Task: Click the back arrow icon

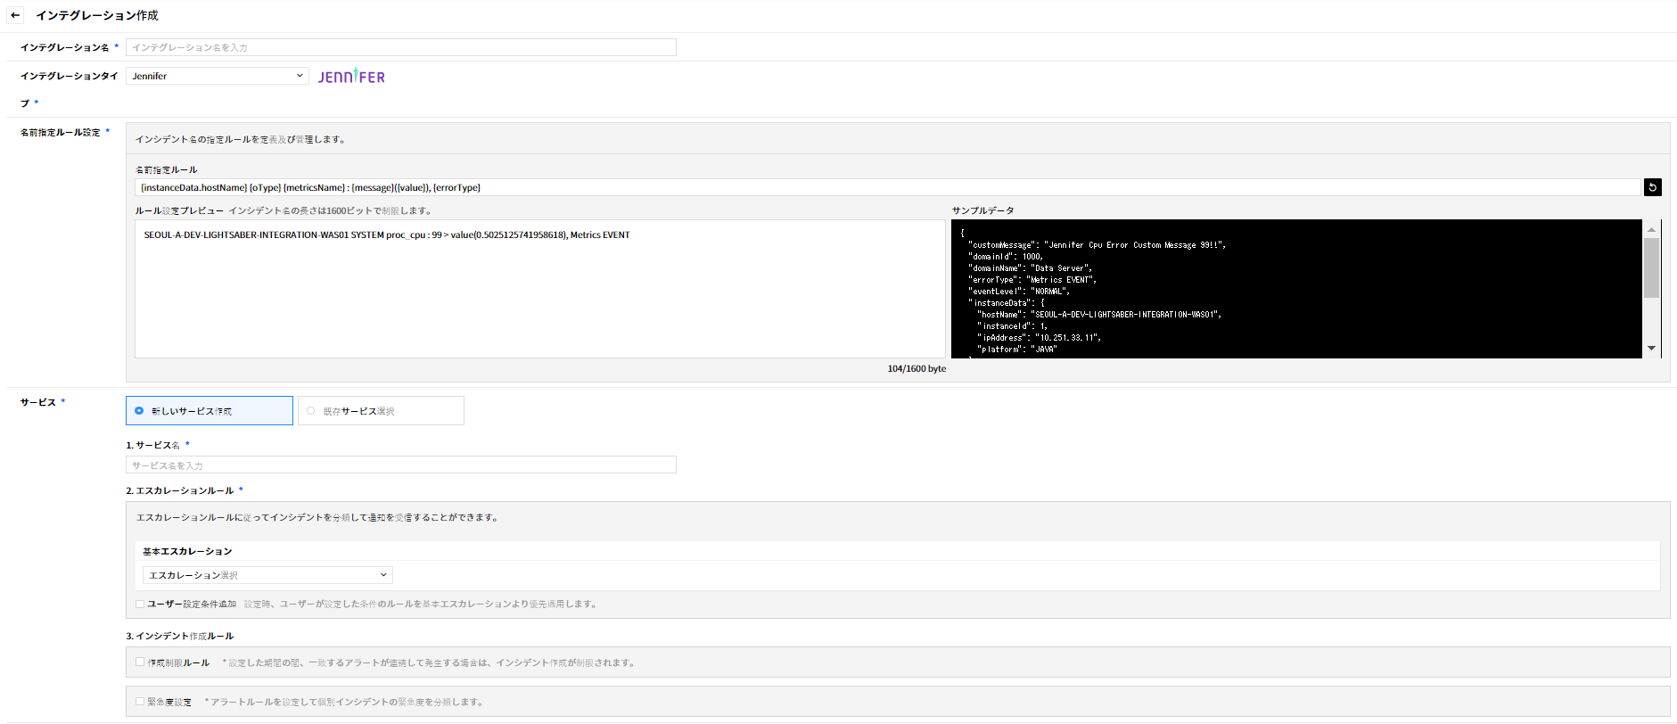Action: tap(15, 15)
